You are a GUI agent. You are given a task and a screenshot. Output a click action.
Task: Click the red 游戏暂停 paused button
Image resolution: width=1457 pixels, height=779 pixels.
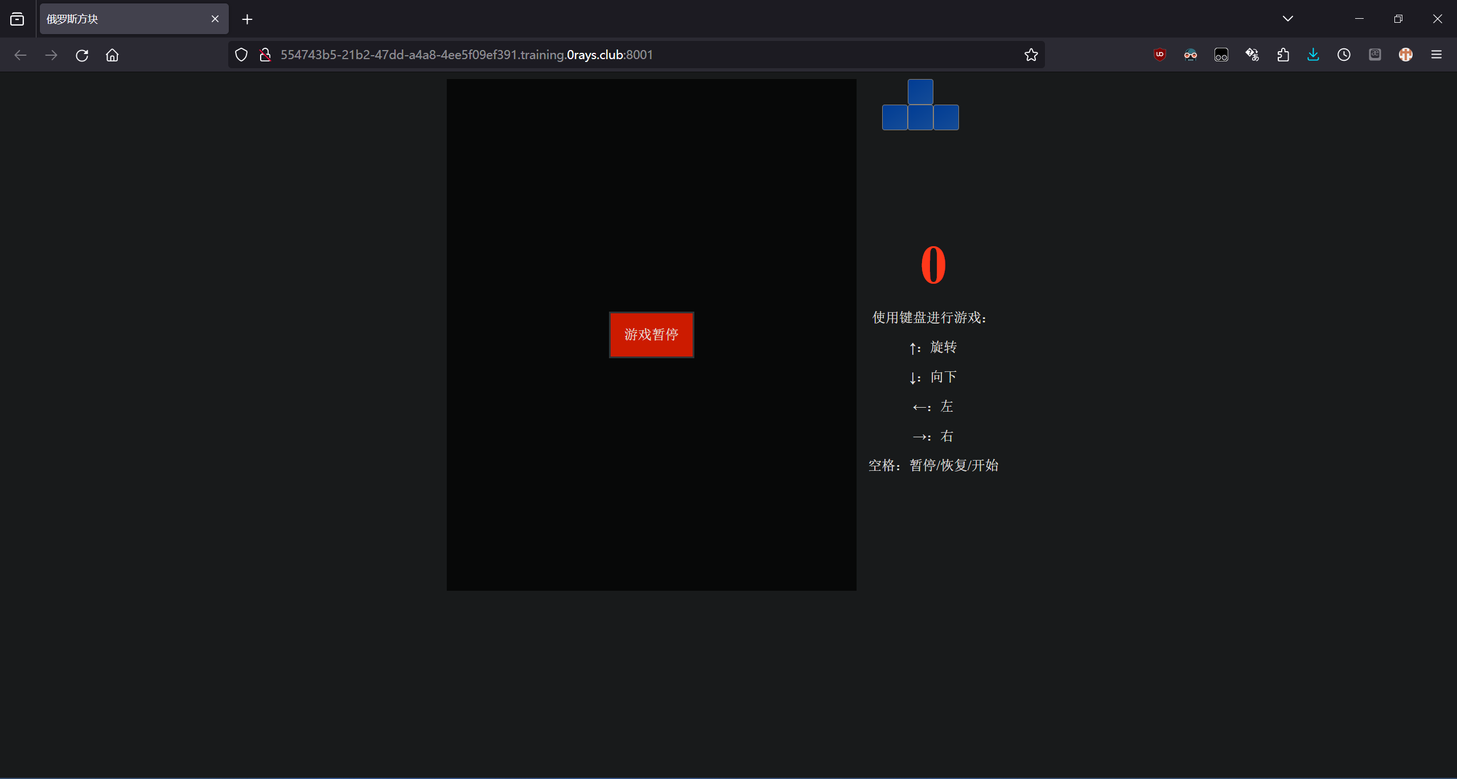651,334
